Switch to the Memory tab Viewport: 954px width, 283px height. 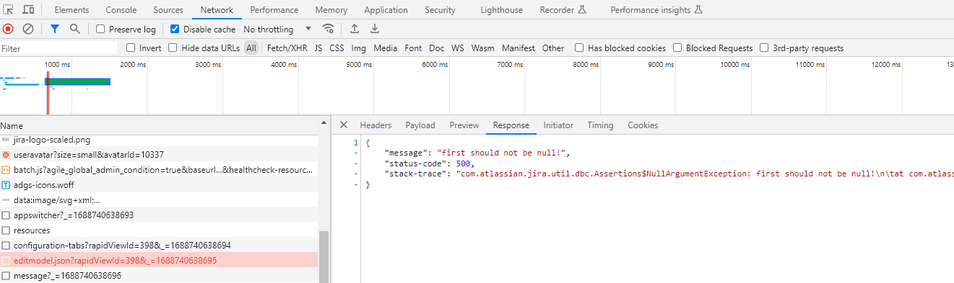[331, 10]
